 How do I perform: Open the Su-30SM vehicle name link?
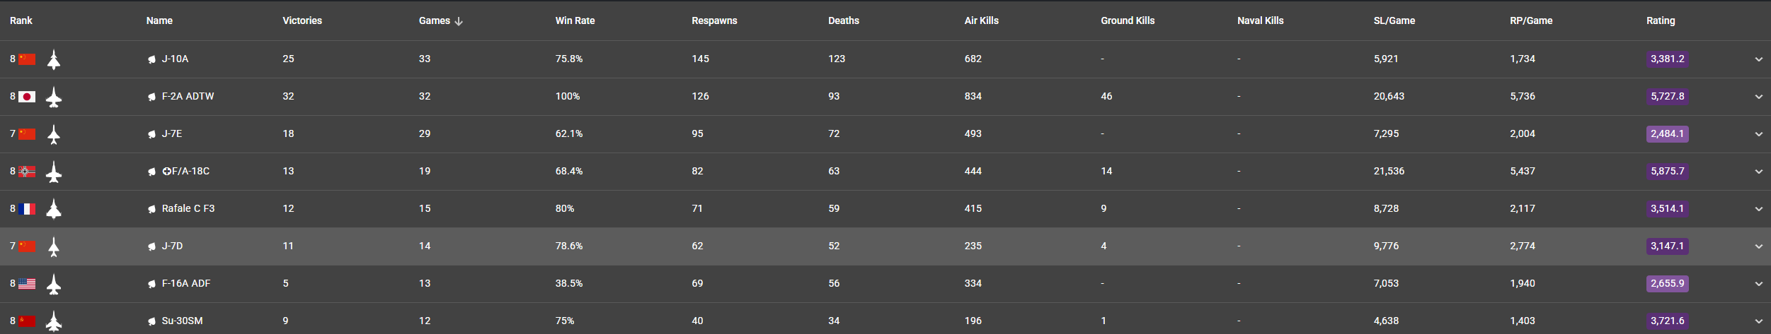click(182, 321)
